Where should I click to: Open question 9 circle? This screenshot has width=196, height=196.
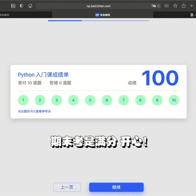pyautogui.click(x=157, y=100)
